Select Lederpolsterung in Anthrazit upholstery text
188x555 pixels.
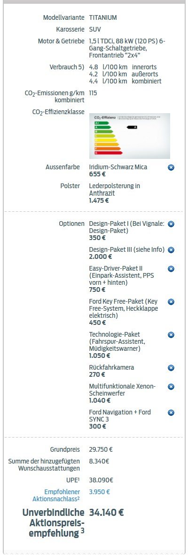(115, 190)
